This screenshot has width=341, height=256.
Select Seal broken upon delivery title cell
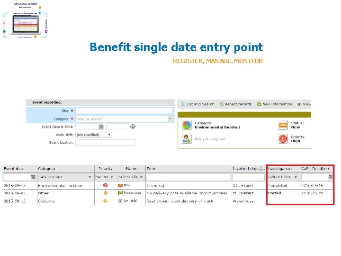tap(180, 201)
